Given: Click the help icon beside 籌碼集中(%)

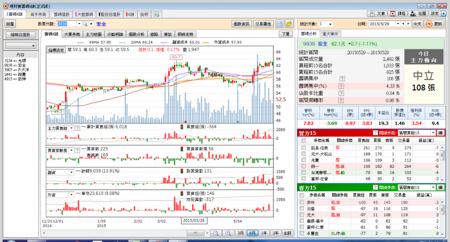Looking at the screenshot, I should coord(342,86).
